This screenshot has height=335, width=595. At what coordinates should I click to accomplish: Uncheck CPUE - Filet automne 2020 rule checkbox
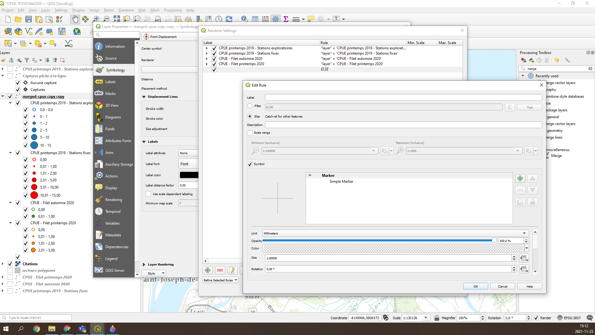(214, 59)
